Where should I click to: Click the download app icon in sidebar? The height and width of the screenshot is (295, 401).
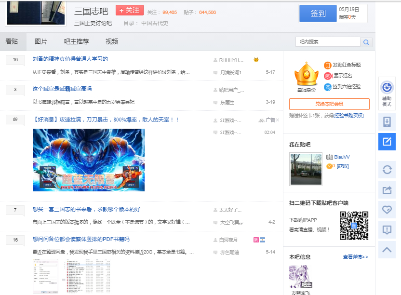point(387,122)
